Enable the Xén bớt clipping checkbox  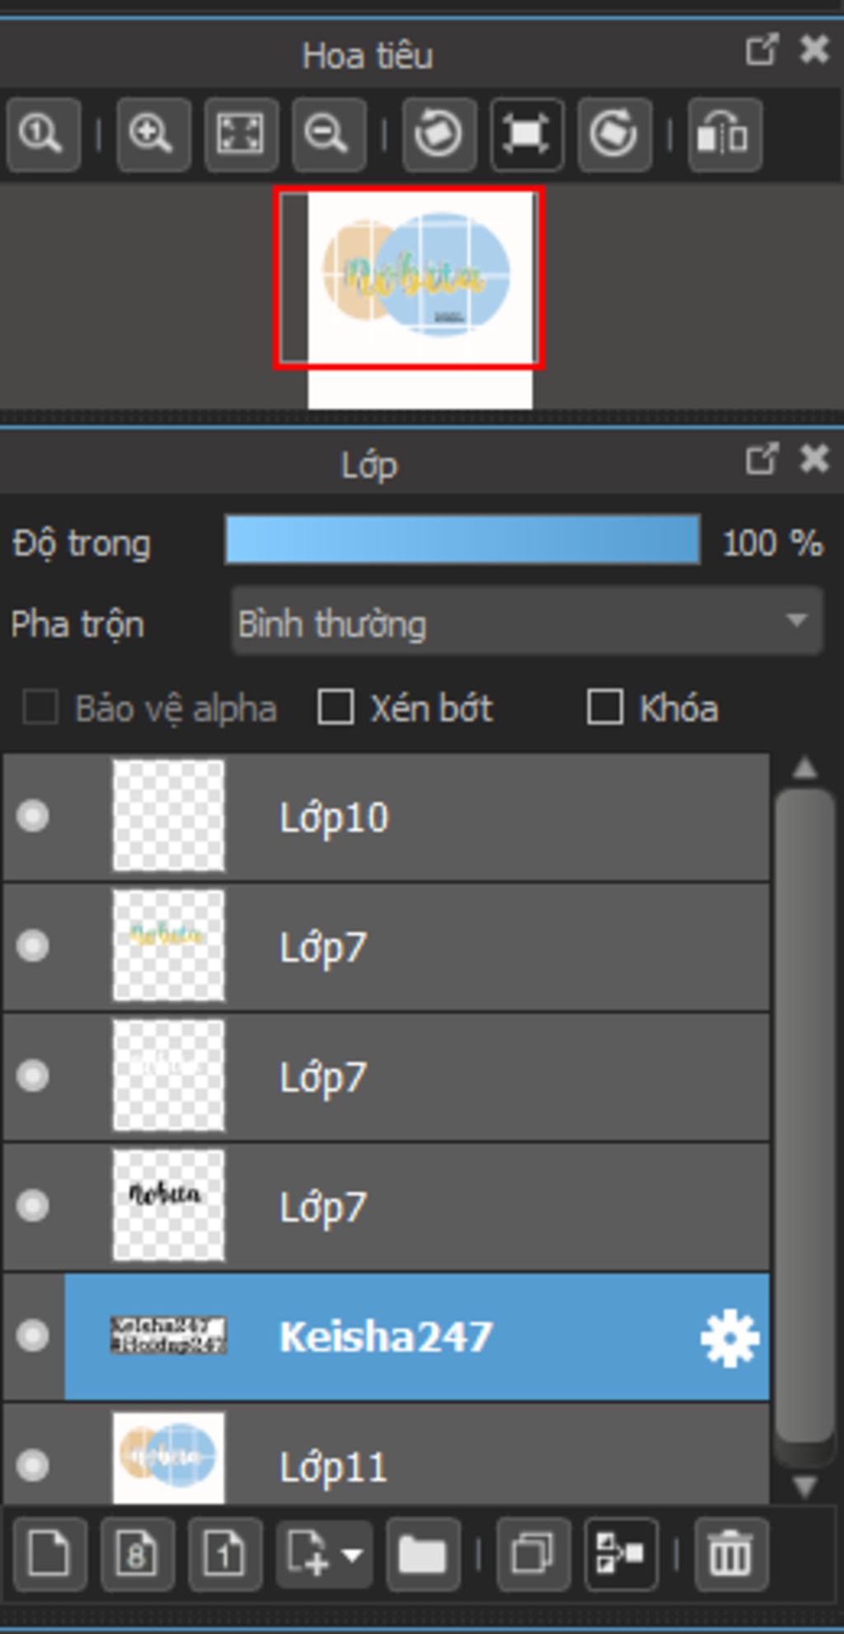click(335, 708)
